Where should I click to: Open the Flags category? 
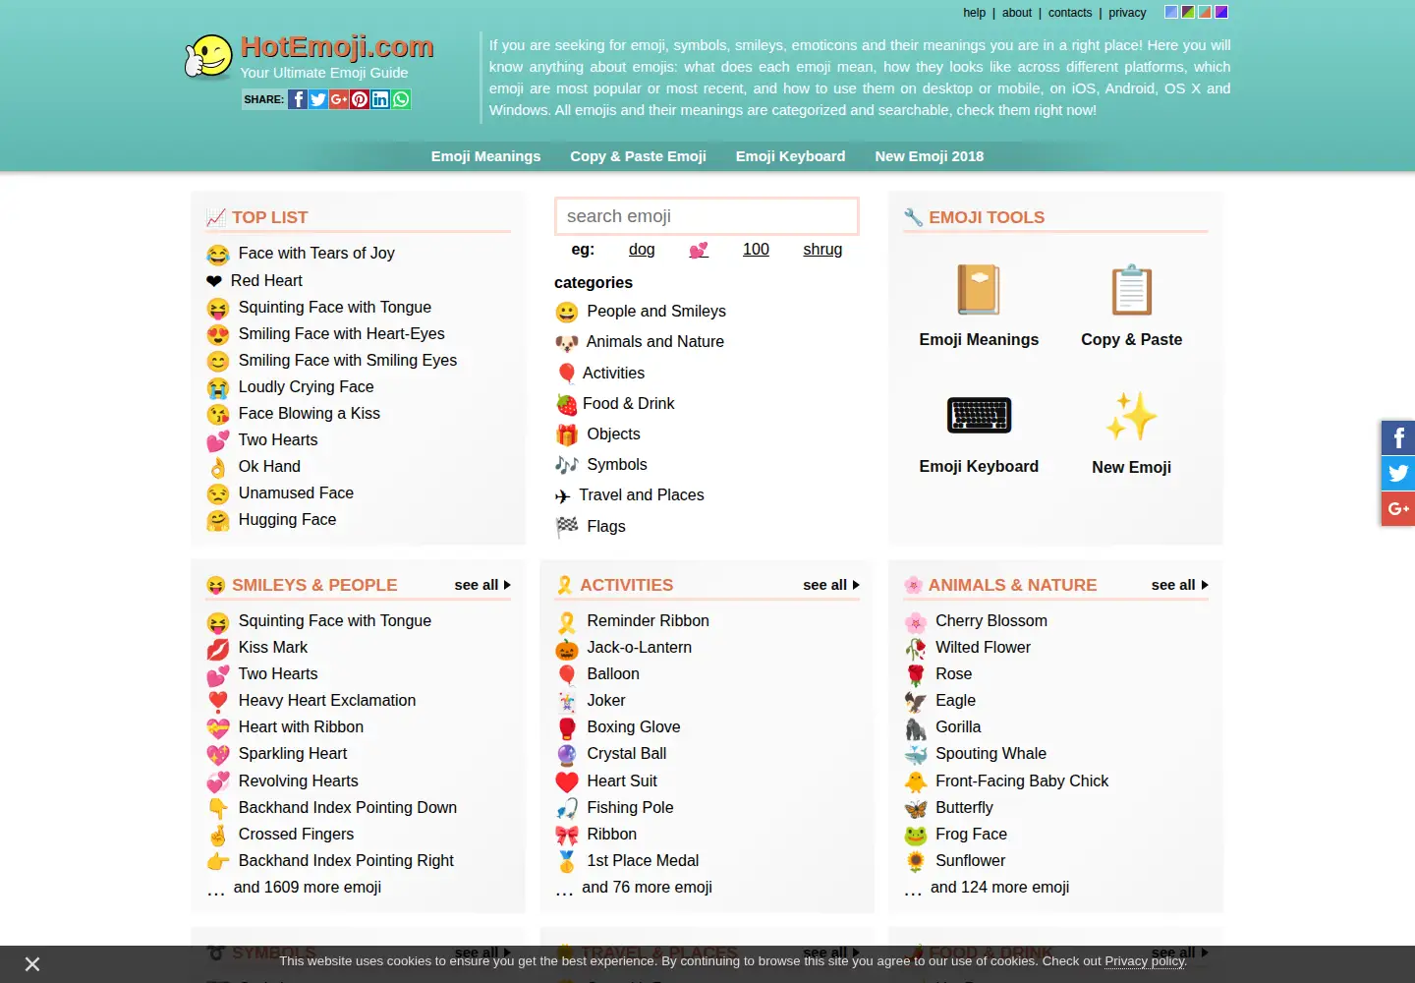pos(606,527)
